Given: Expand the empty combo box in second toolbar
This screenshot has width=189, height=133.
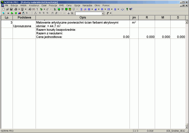Looking at the screenshot, I should tap(103, 13).
